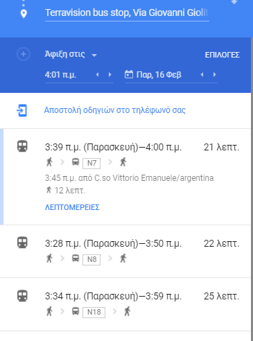The height and width of the screenshot is (341, 253).
Task: Open ΕΠΙΛΟΓΕΣ route options
Action: click(x=223, y=55)
